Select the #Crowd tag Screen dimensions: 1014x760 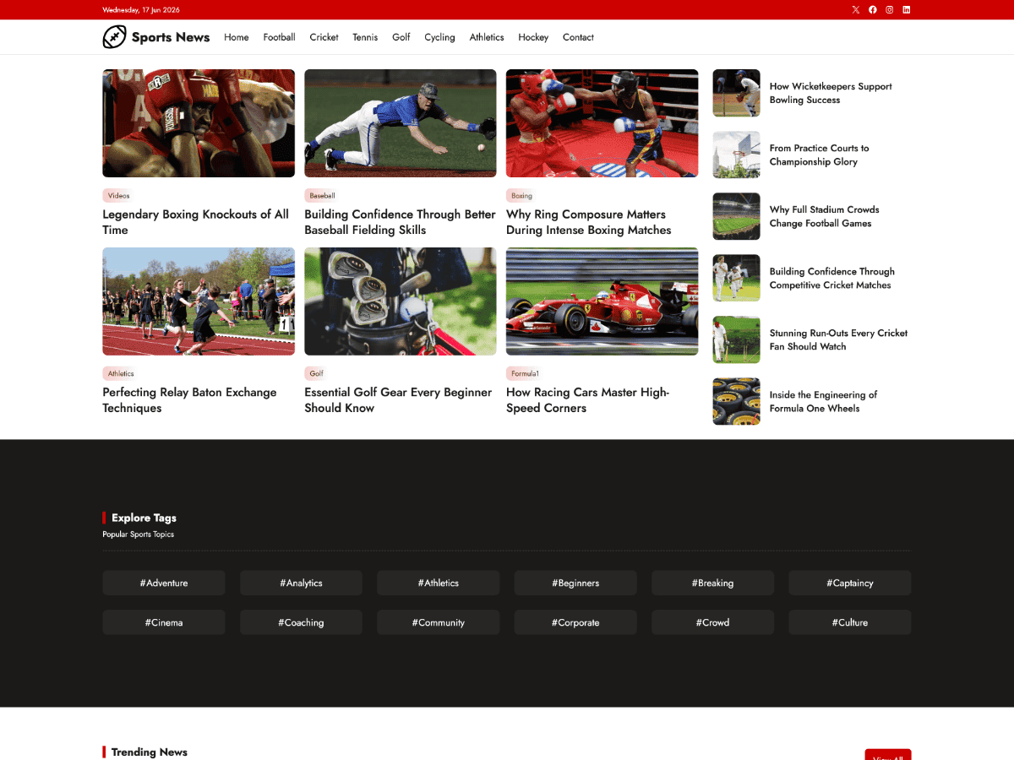712,622
